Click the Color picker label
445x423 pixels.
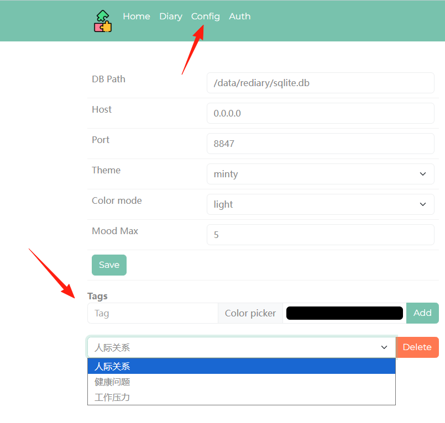[x=250, y=313]
